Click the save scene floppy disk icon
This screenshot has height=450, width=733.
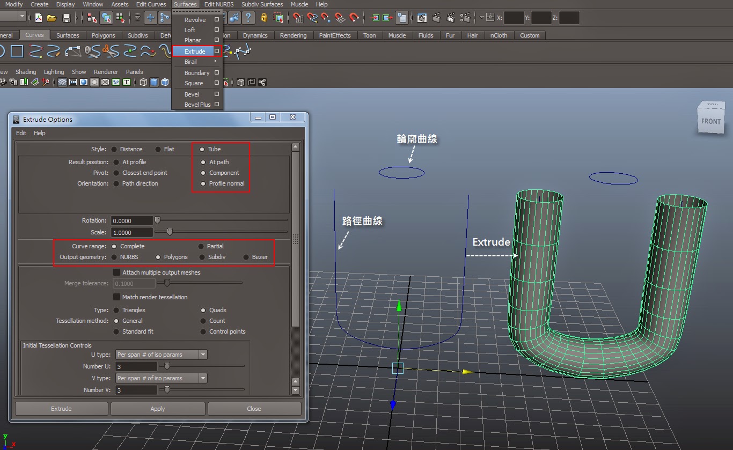tap(66, 18)
